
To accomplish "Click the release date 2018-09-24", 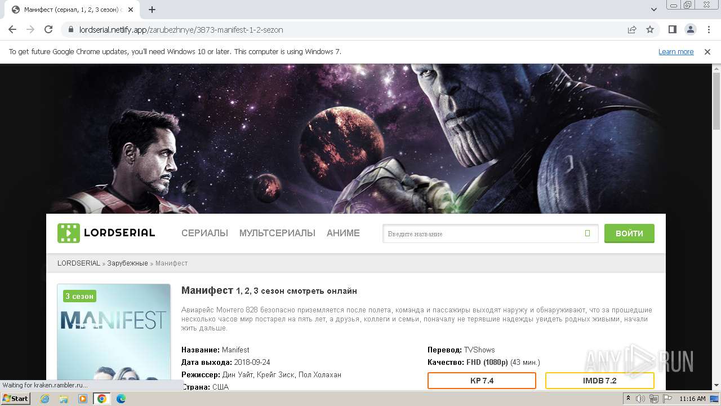I will click(x=252, y=362).
